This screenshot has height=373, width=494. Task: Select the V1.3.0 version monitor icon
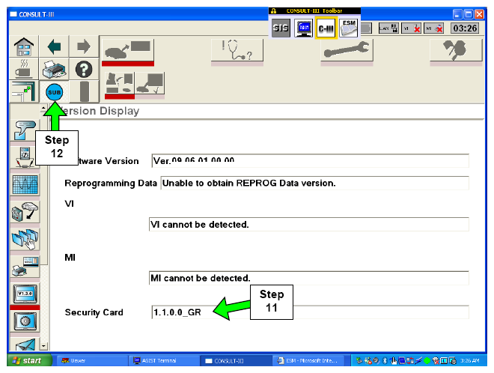click(x=22, y=294)
